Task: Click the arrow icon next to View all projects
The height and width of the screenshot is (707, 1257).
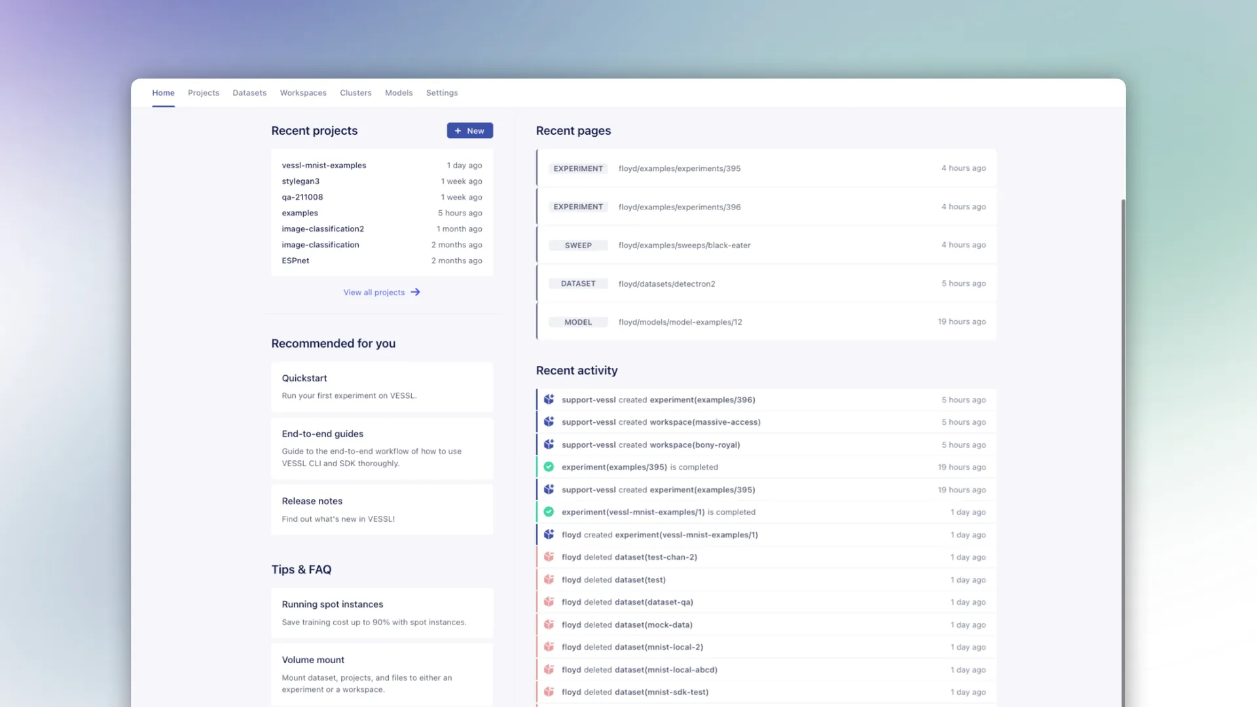Action: (x=415, y=292)
